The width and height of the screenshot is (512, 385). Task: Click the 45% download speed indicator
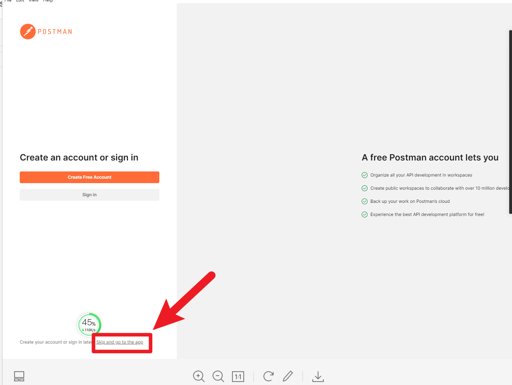pos(89,324)
